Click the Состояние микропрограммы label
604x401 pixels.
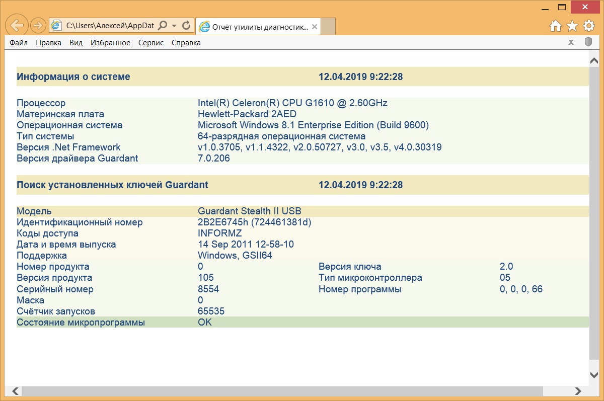81,323
